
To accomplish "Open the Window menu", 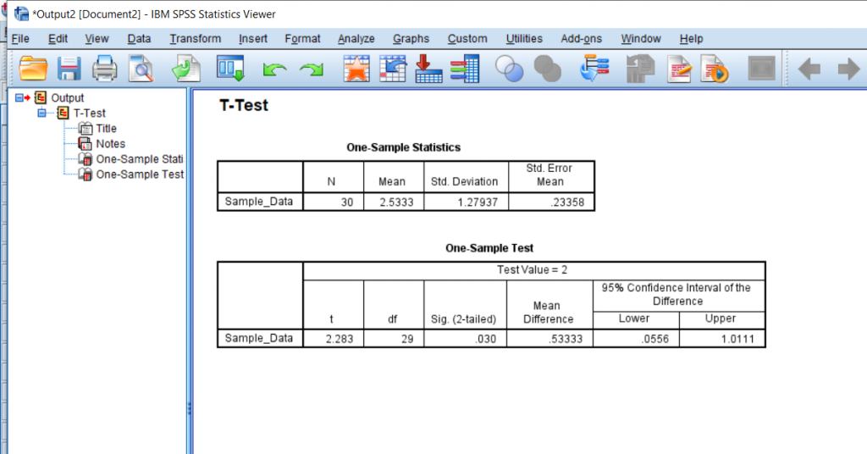I will pyautogui.click(x=641, y=39).
